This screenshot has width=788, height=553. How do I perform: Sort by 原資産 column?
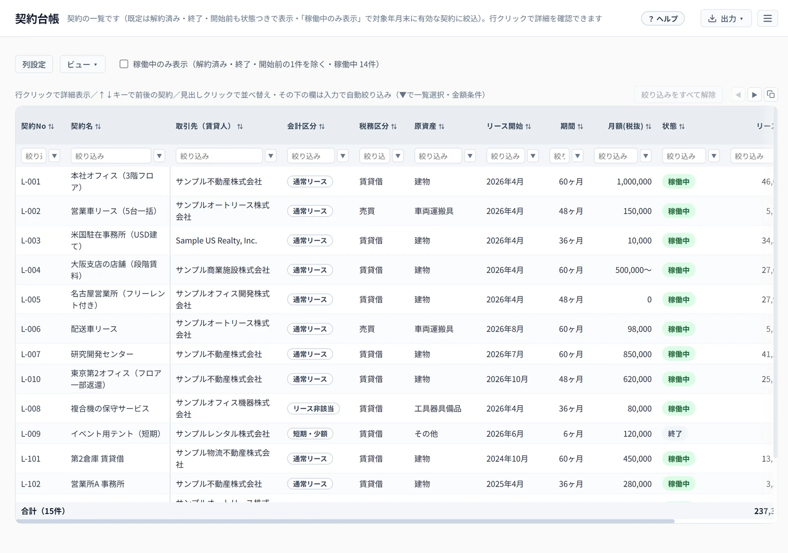coord(429,126)
